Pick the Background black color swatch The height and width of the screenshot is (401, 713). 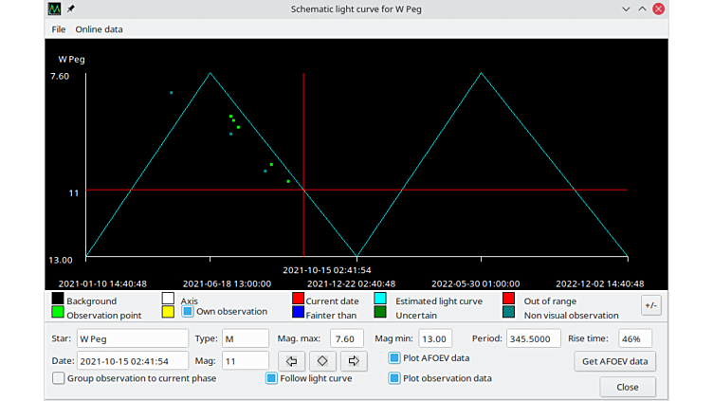click(x=58, y=300)
